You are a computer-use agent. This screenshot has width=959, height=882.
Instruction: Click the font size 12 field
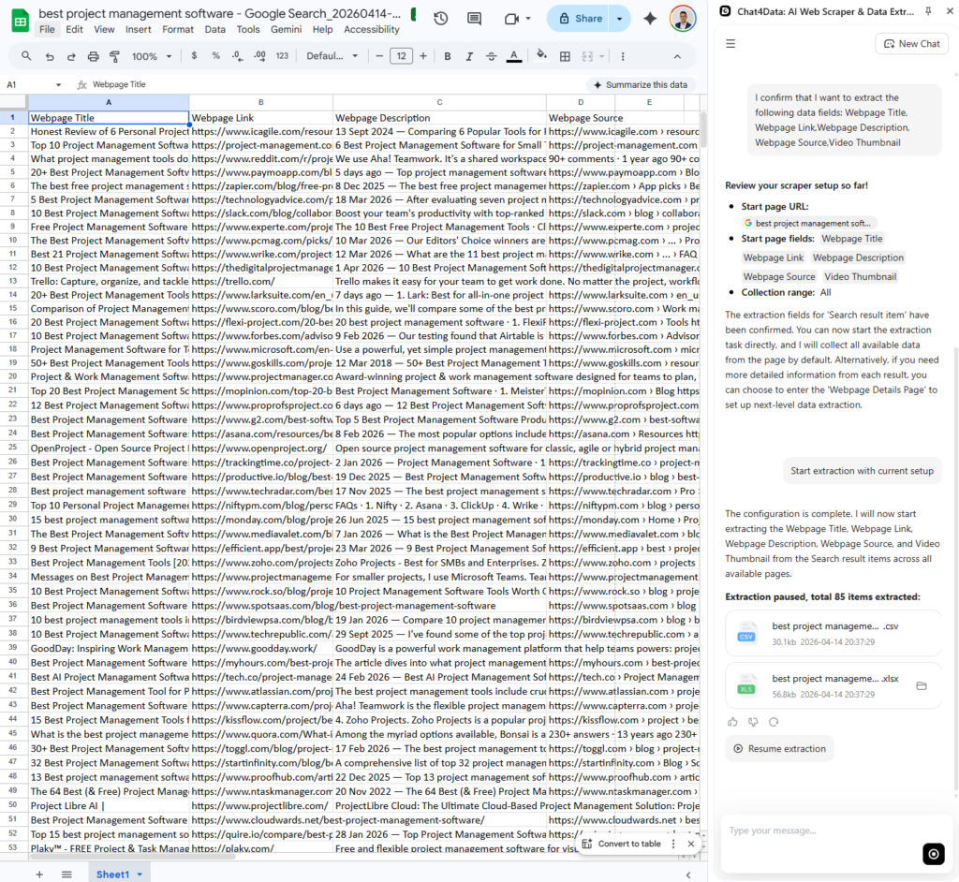pyautogui.click(x=401, y=56)
